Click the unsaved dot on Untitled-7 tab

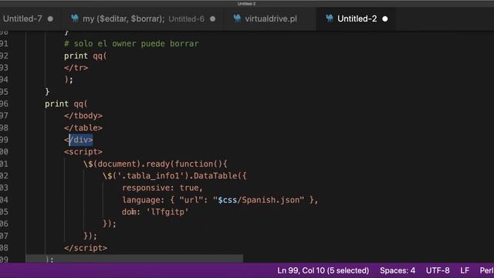(x=50, y=19)
